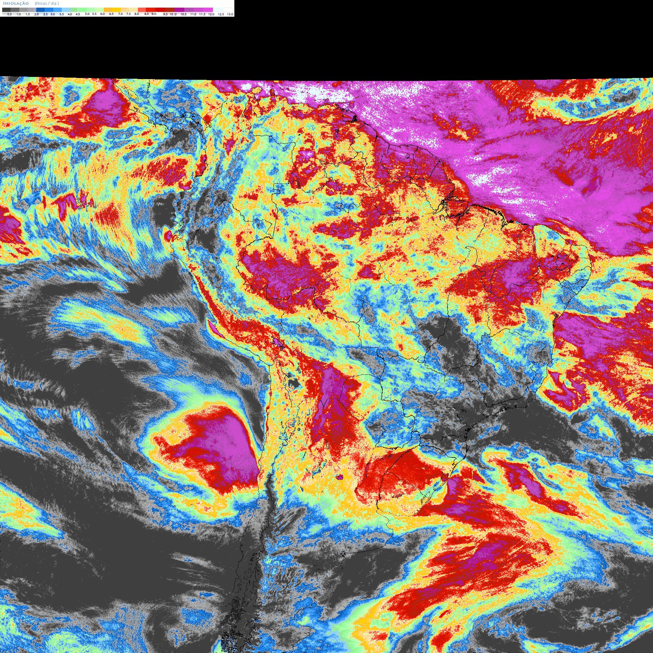Pick the dark blue swatch above 2.5

click(x=40, y=10)
